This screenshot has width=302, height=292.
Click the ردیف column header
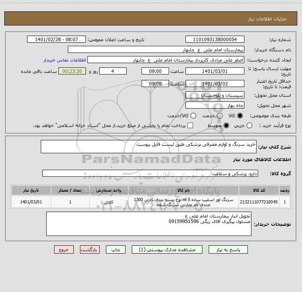point(285,190)
